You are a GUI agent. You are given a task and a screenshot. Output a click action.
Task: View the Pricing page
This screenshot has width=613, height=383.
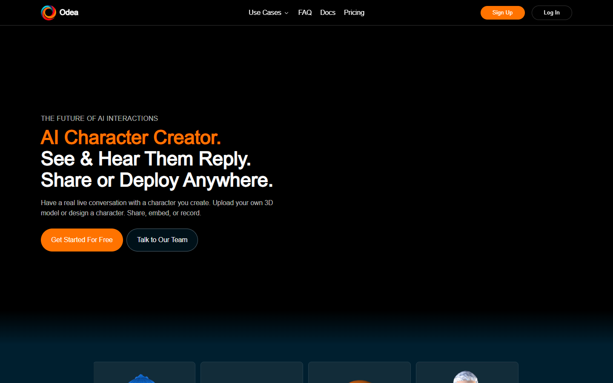[x=354, y=13]
